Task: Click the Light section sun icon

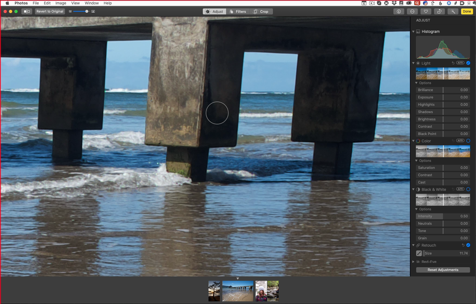Action: pos(418,63)
